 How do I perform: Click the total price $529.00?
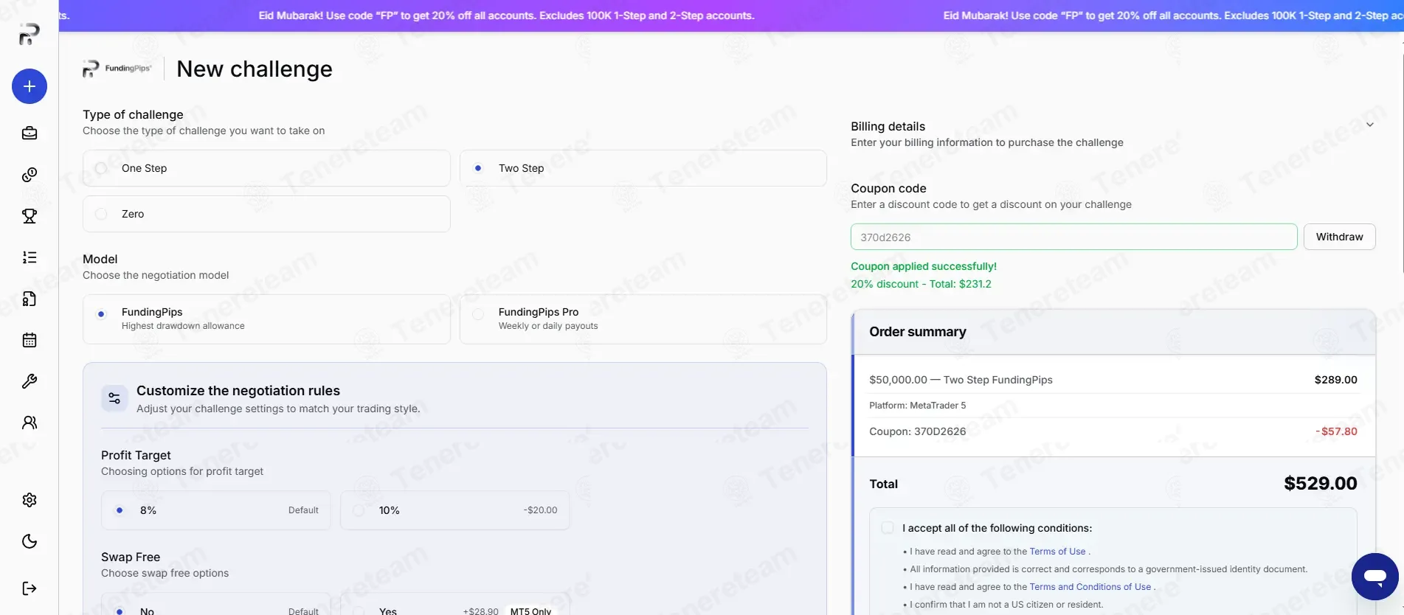[1321, 484]
